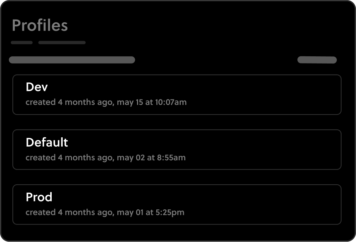Click the Prod card near its right edge

click(x=331, y=204)
